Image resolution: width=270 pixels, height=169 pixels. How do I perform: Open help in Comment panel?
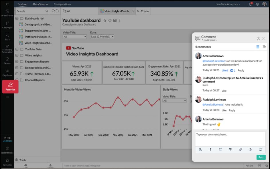(259, 38)
